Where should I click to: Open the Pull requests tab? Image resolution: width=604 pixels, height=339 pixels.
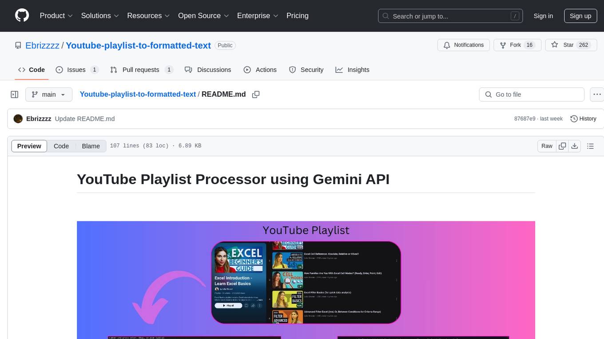(142, 70)
